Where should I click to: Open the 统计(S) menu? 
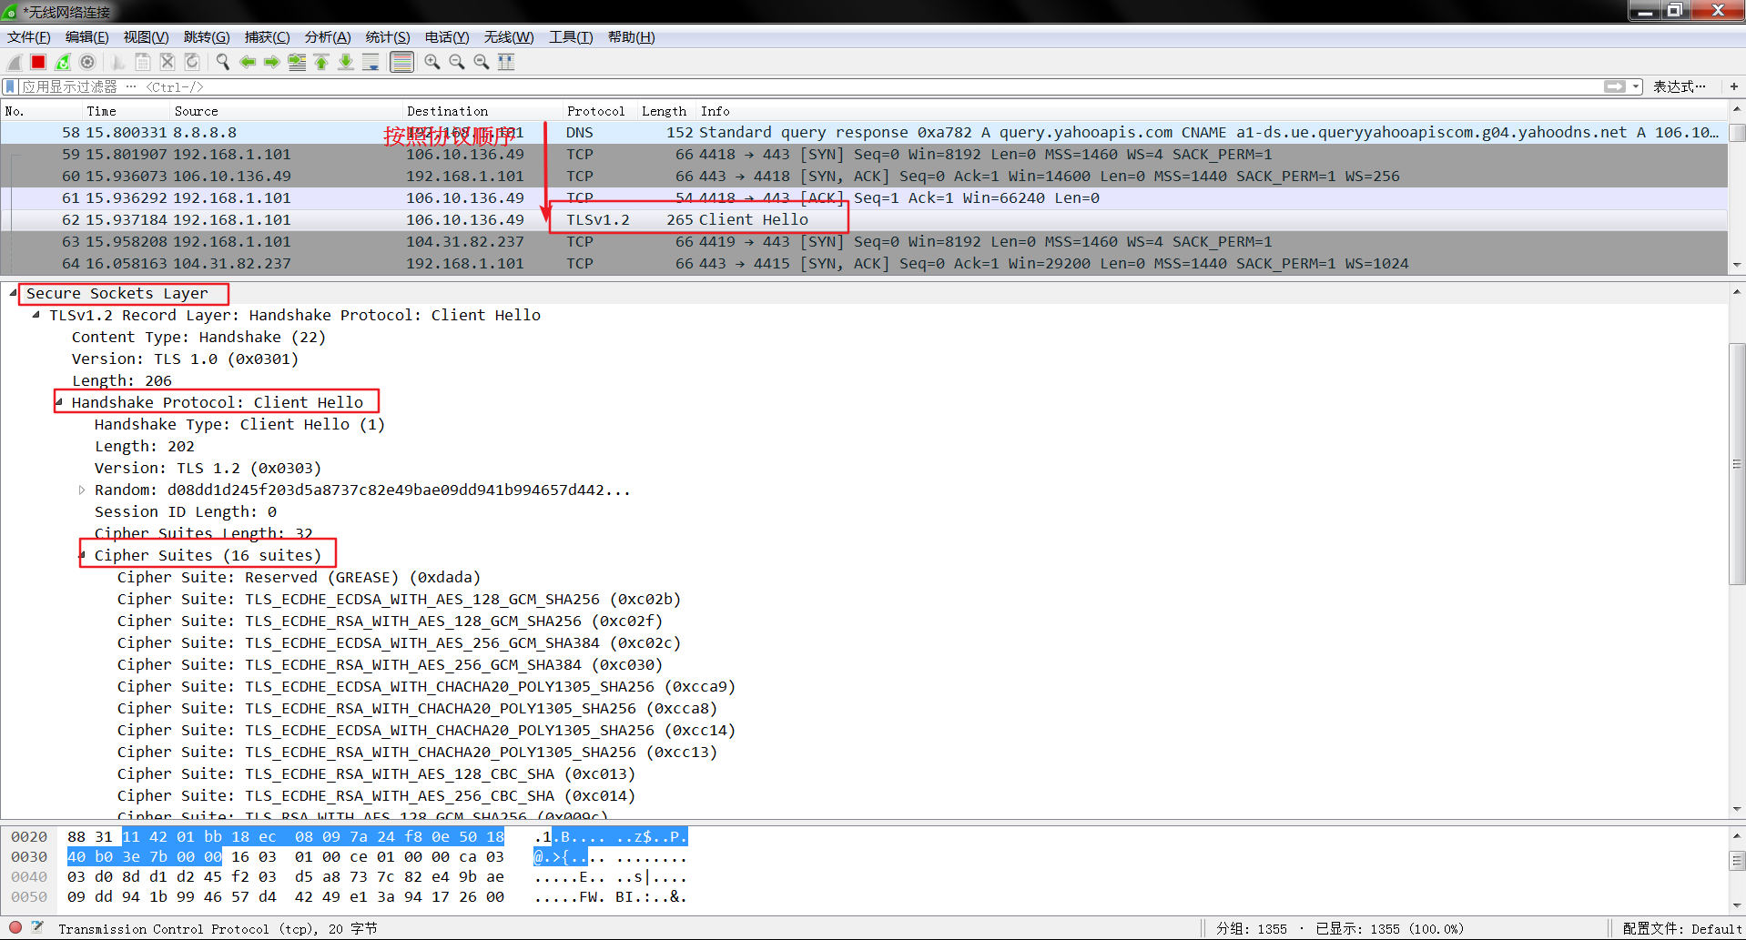point(388,37)
